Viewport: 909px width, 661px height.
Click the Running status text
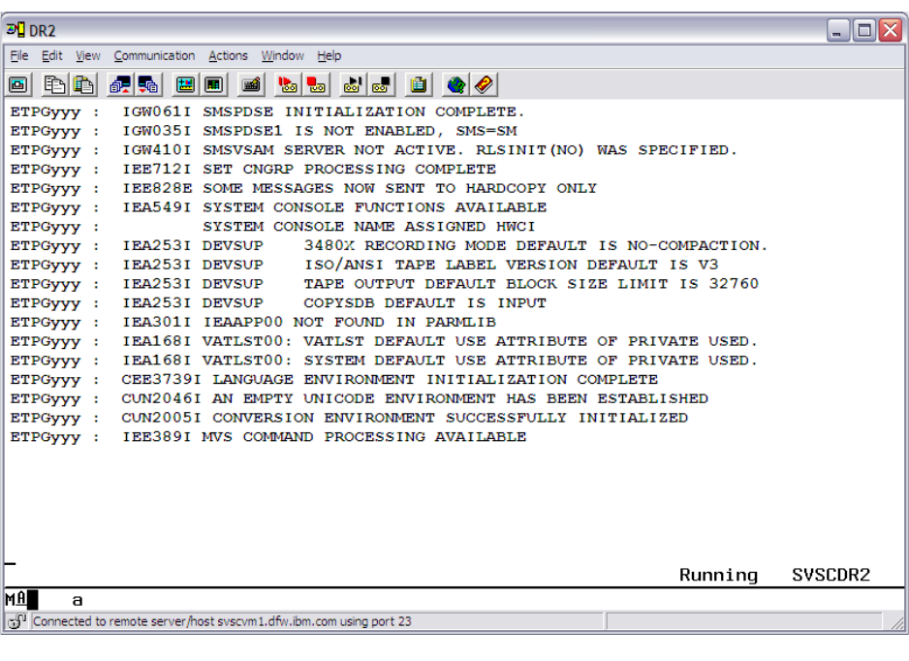[718, 575]
